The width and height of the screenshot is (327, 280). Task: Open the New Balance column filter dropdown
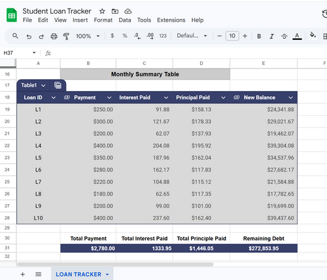tap(290, 97)
